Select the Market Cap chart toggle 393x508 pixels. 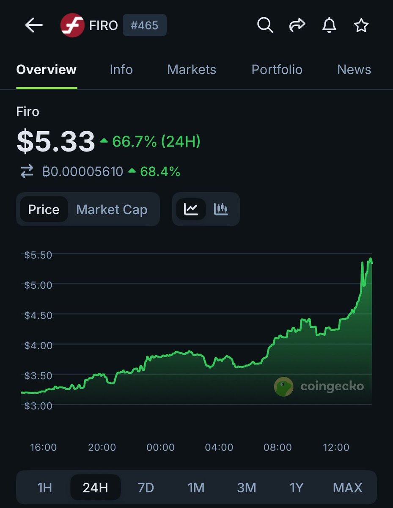pos(112,210)
